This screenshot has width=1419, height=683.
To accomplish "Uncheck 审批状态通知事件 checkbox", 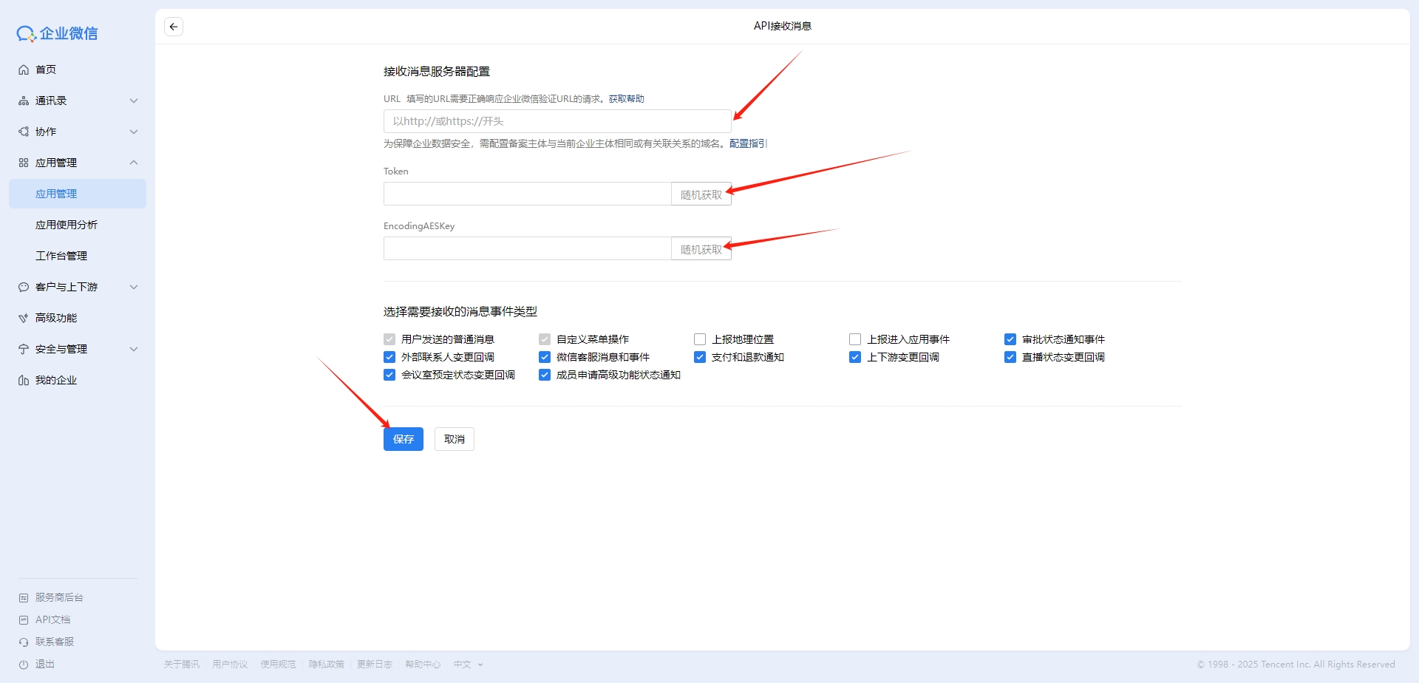I will click(x=1010, y=339).
